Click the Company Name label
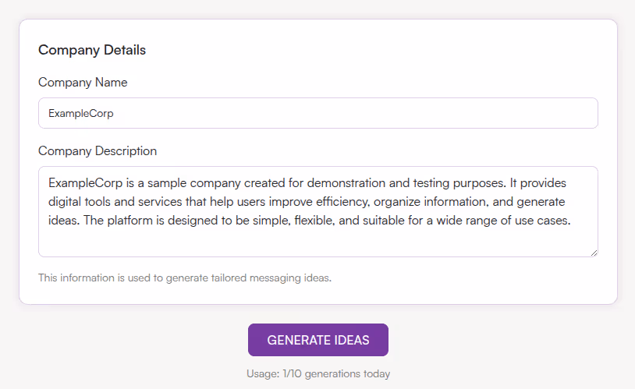The height and width of the screenshot is (389, 635). [83, 82]
